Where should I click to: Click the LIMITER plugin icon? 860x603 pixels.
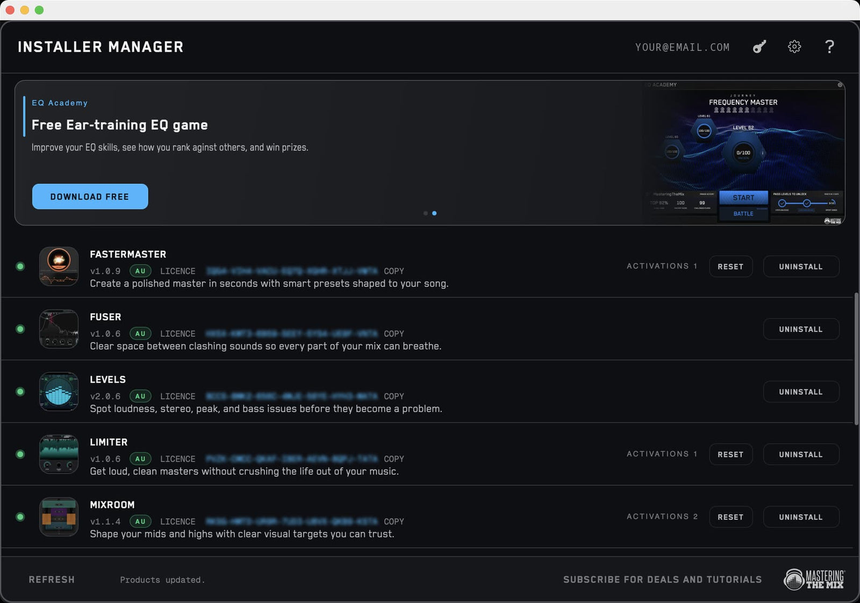[x=59, y=454]
